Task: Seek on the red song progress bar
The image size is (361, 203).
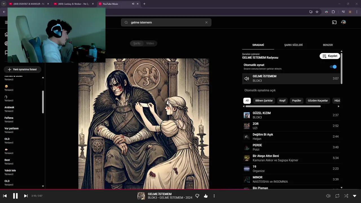Action: pos(180,189)
